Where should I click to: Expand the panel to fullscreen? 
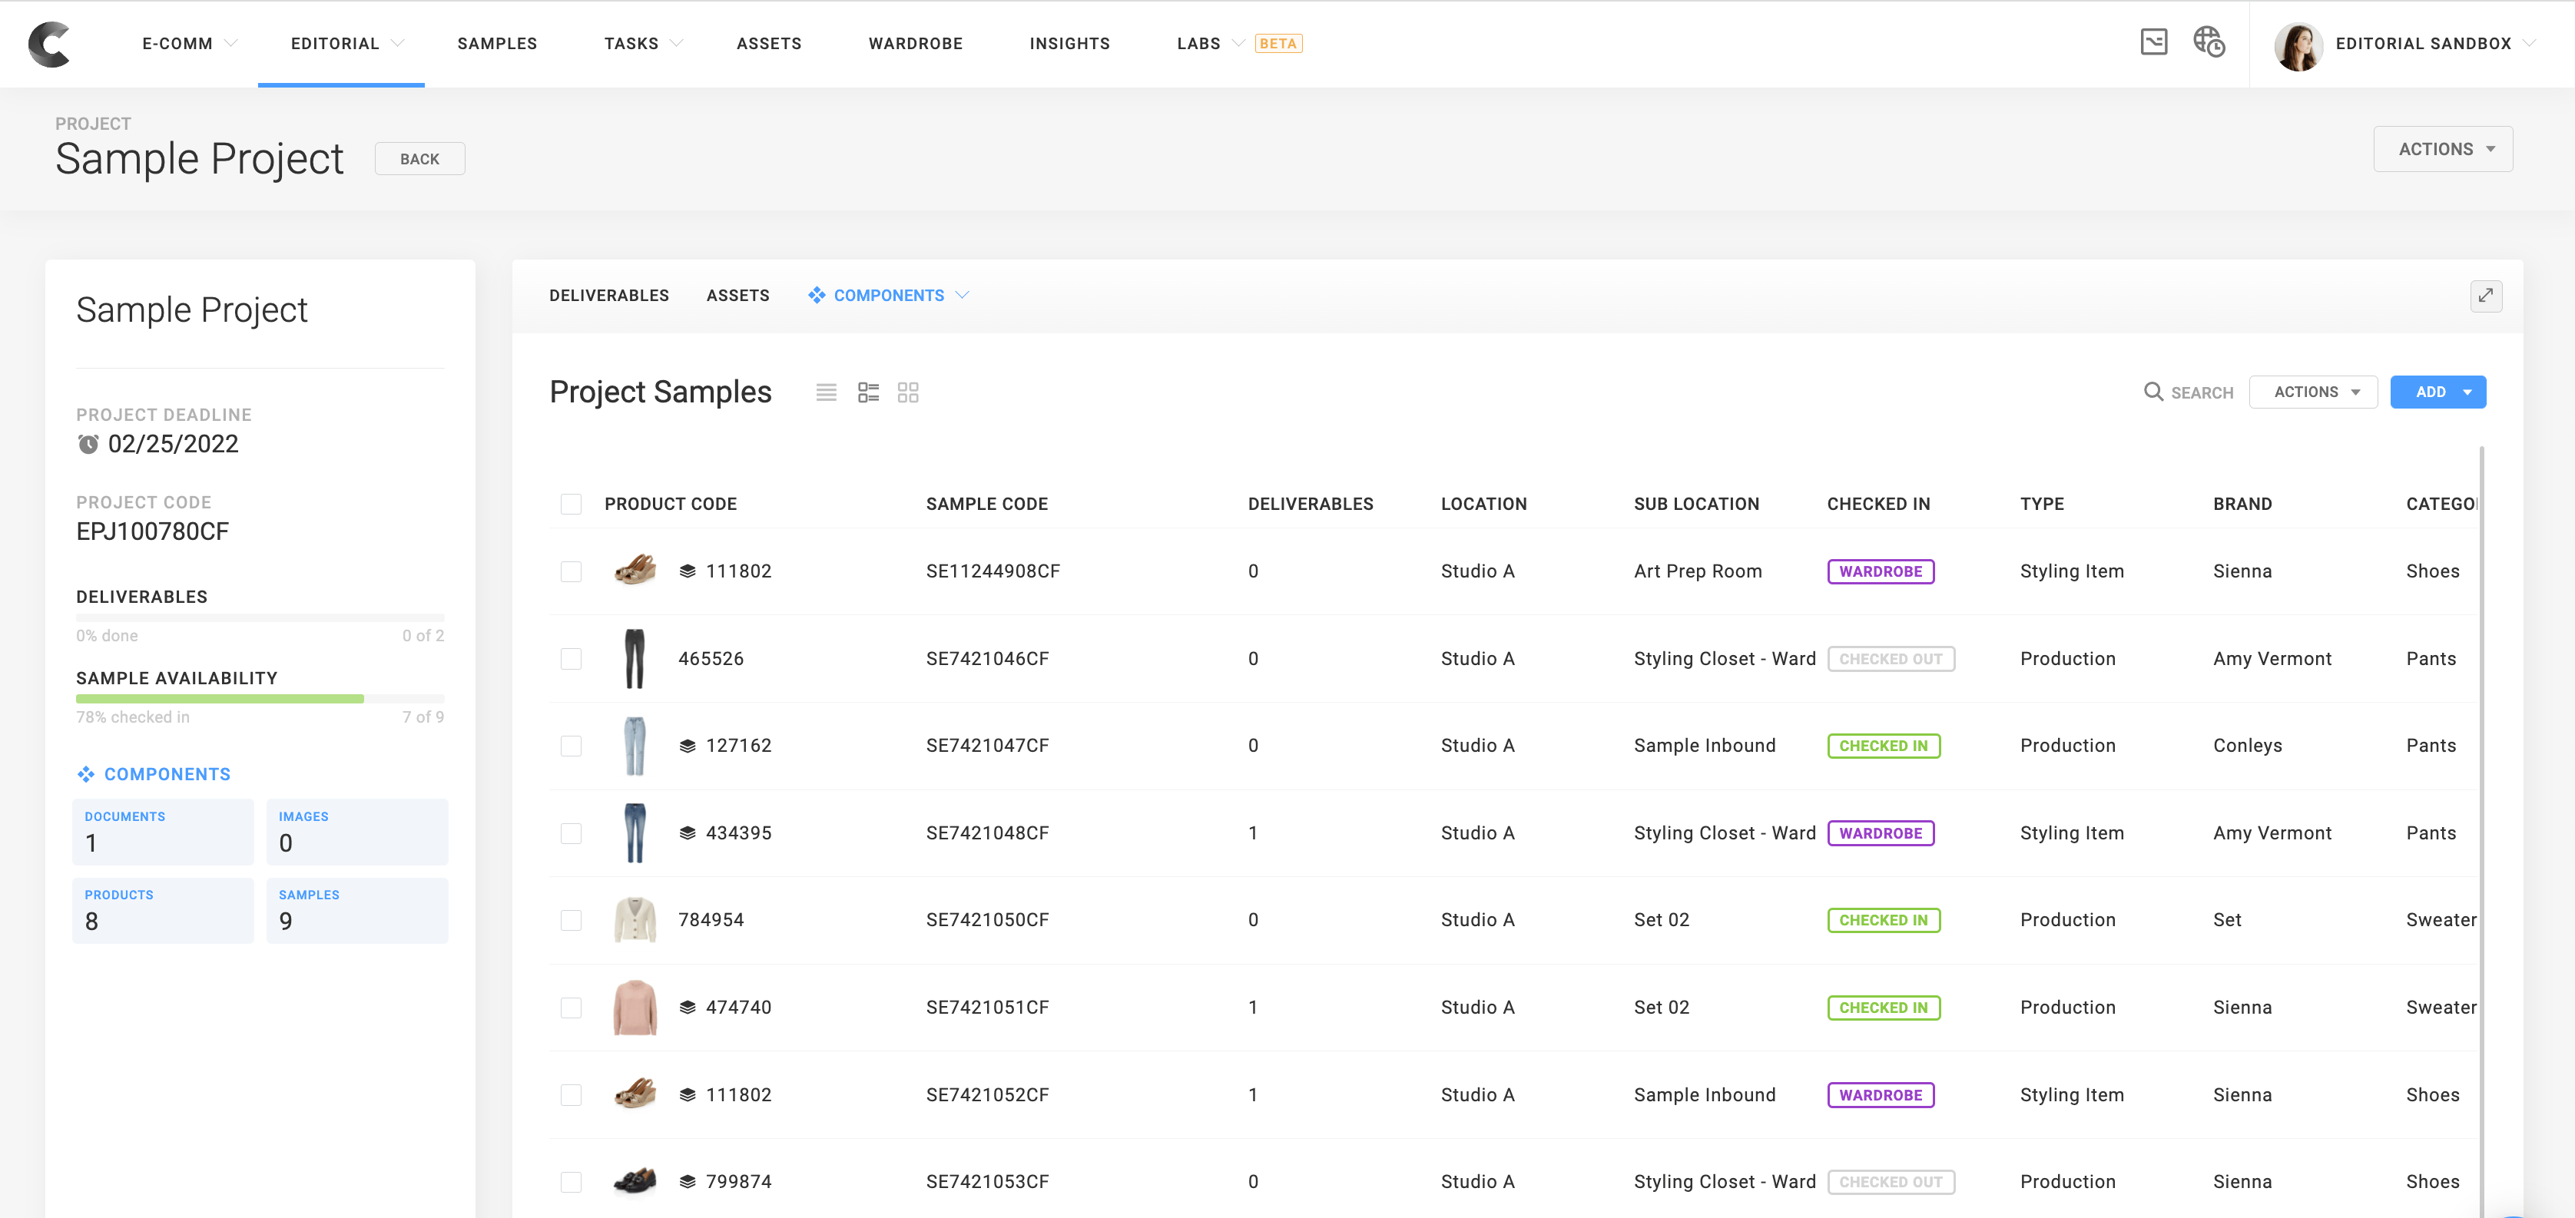[x=2485, y=296]
